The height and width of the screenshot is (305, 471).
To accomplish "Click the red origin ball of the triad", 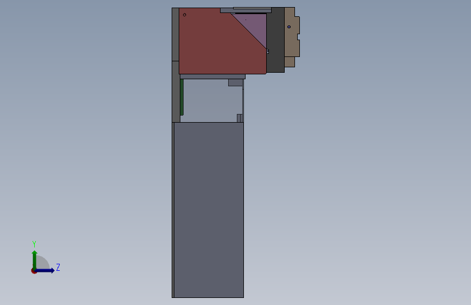I will point(34,271).
